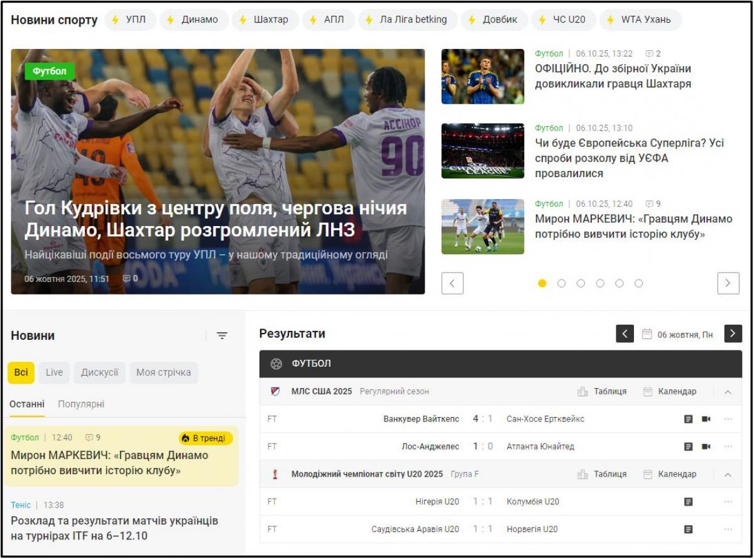Go to previous day in Результати

(625, 334)
